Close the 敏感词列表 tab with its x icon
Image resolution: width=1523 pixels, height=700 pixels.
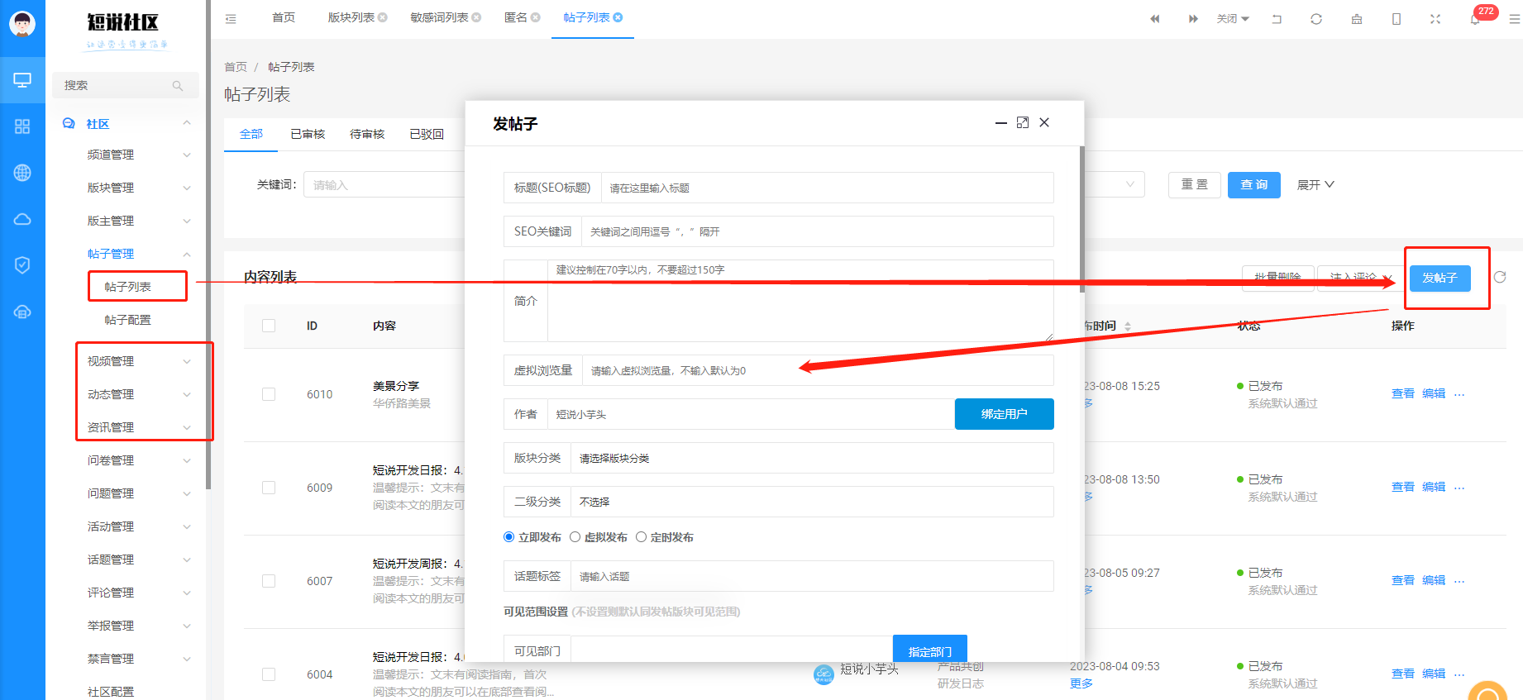click(476, 17)
